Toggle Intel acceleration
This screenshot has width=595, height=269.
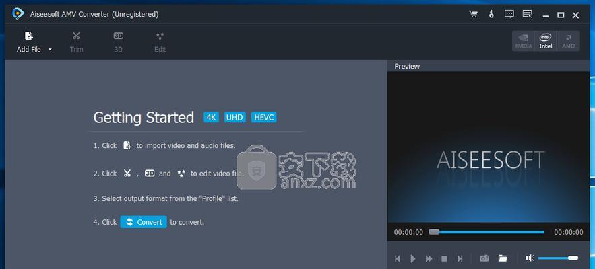(546, 41)
